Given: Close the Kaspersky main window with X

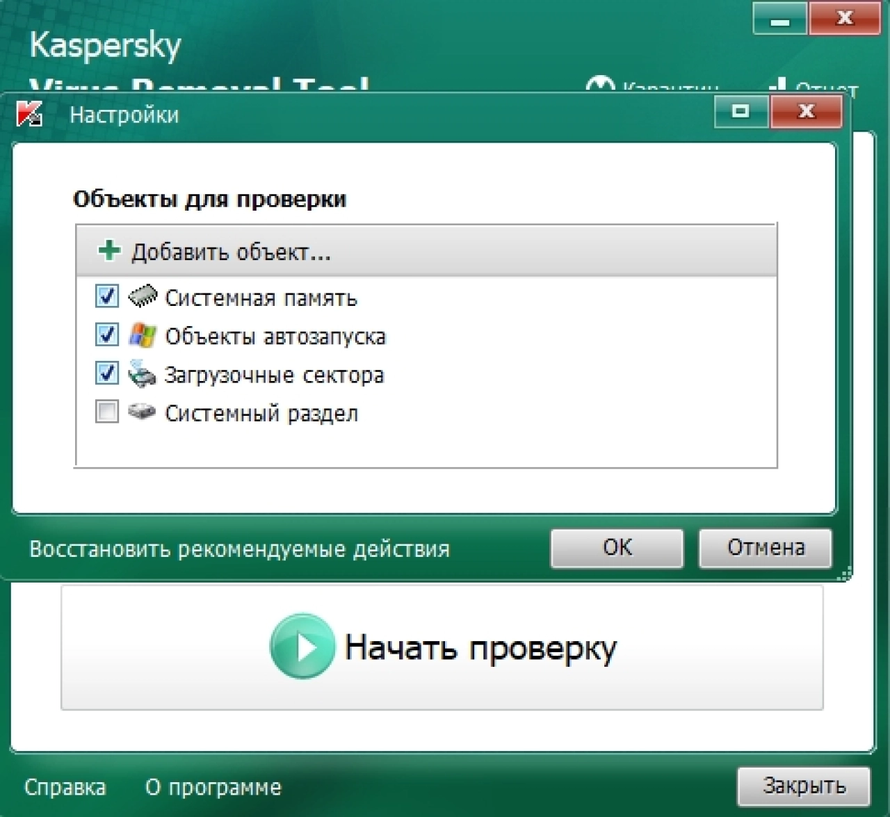Looking at the screenshot, I should point(845,18).
